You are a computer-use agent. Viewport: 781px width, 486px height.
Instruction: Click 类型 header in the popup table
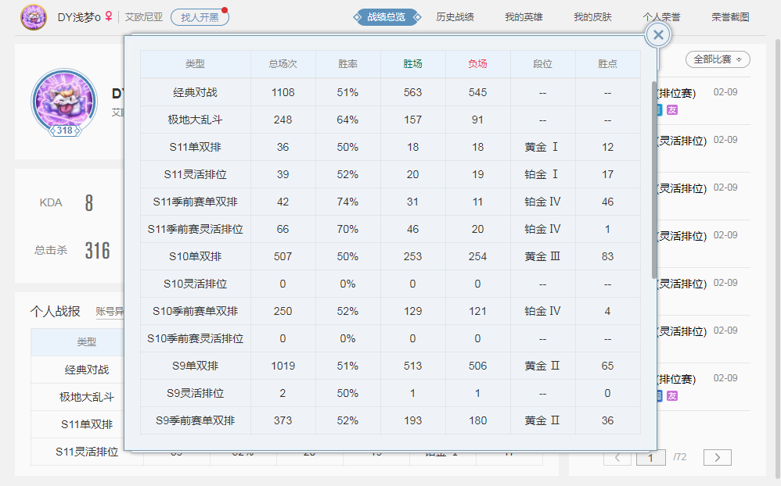click(196, 63)
